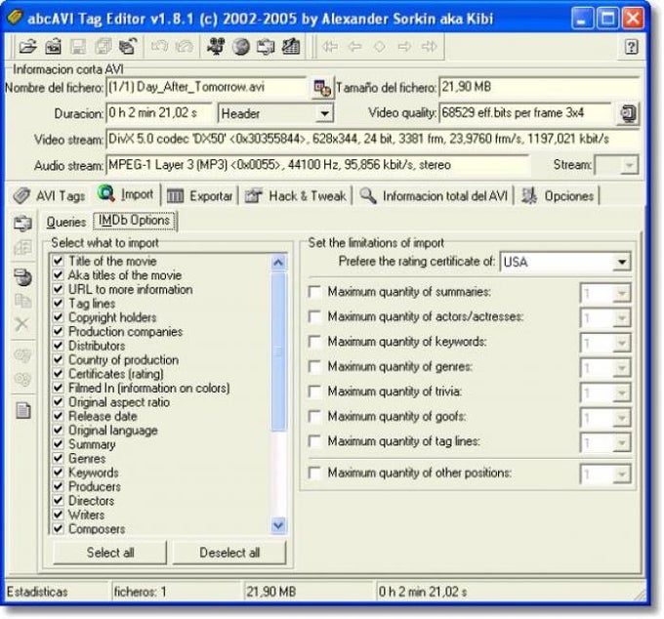664x619 pixels.
Task: Uncheck Aka titles of the movie
Action: tap(58, 274)
